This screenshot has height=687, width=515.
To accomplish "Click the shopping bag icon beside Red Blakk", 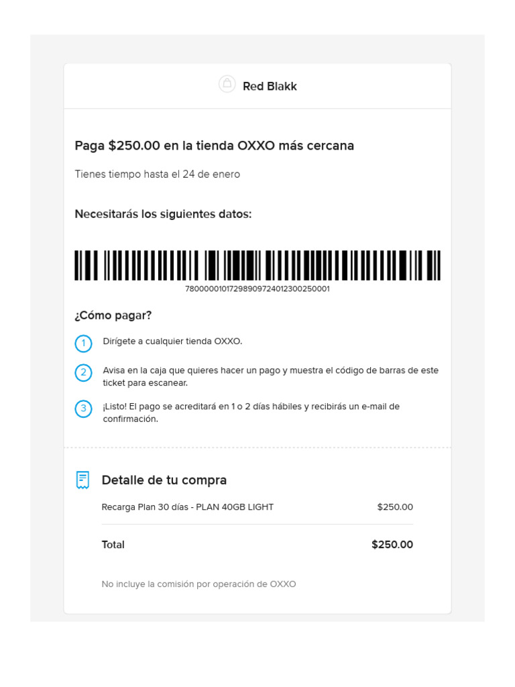I will coord(227,84).
